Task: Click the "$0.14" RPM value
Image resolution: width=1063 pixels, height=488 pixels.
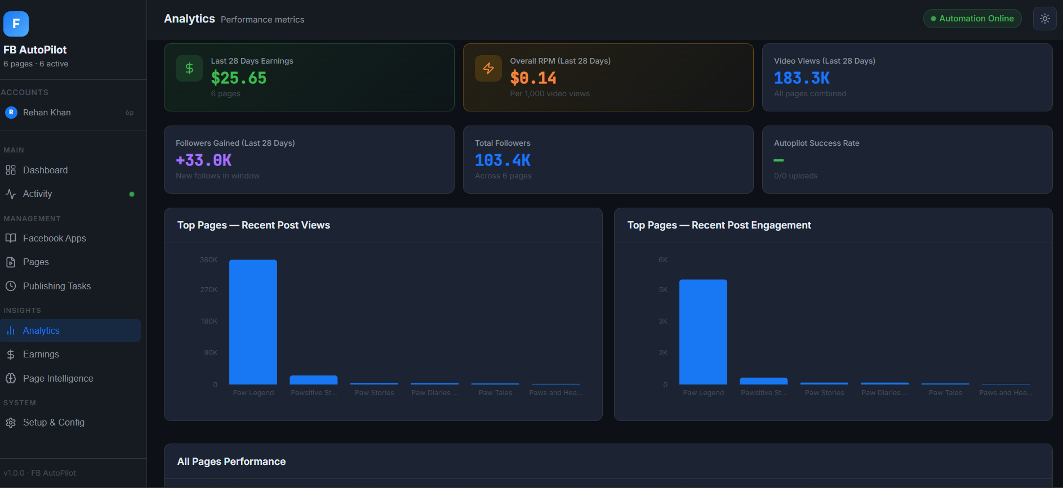Action: point(533,78)
